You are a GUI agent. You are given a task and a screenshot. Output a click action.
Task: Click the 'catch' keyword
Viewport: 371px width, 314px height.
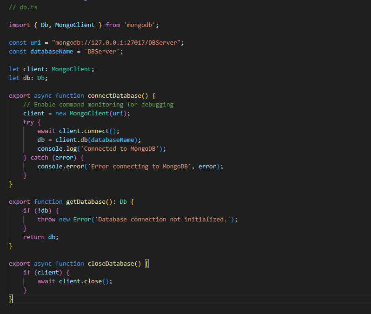[39, 158]
